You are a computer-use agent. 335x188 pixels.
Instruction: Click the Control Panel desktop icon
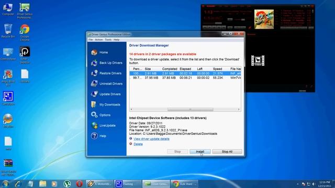pos(8,54)
